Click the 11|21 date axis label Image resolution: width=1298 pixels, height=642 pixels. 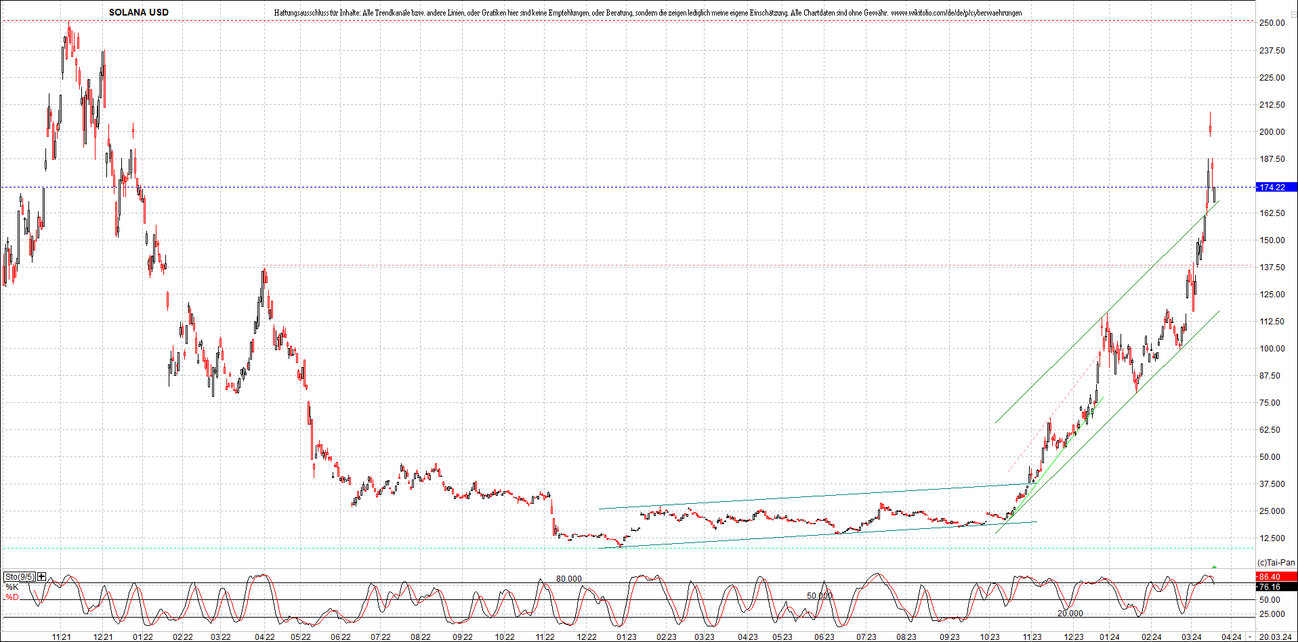pos(62,637)
